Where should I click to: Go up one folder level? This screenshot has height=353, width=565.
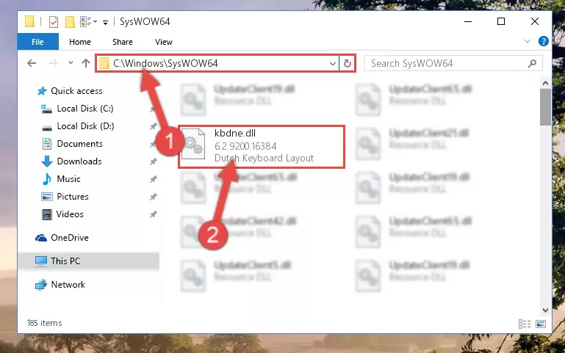[86, 63]
